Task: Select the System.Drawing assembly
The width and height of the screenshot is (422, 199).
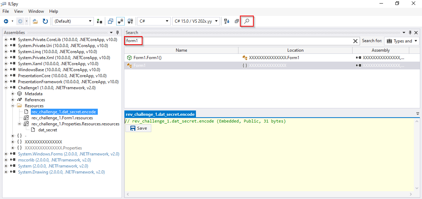Action: 61,172
